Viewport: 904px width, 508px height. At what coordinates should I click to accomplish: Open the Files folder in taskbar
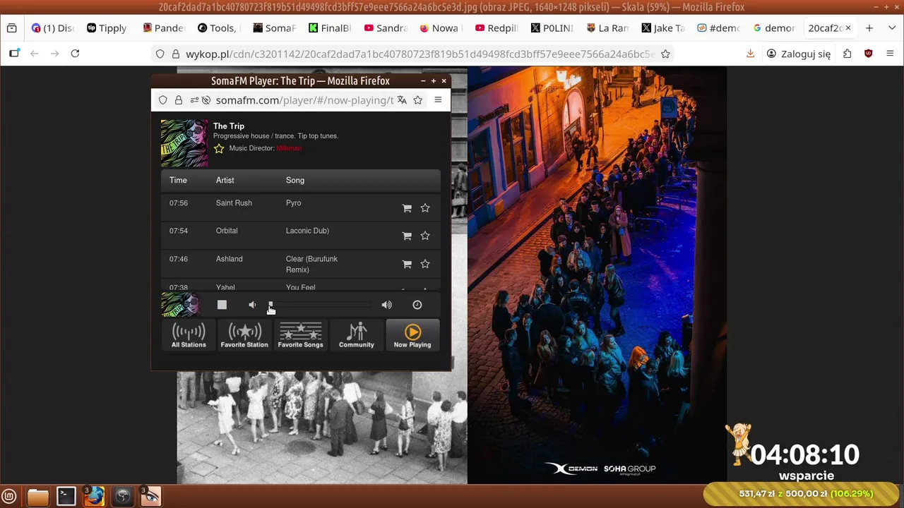point(38,497)
